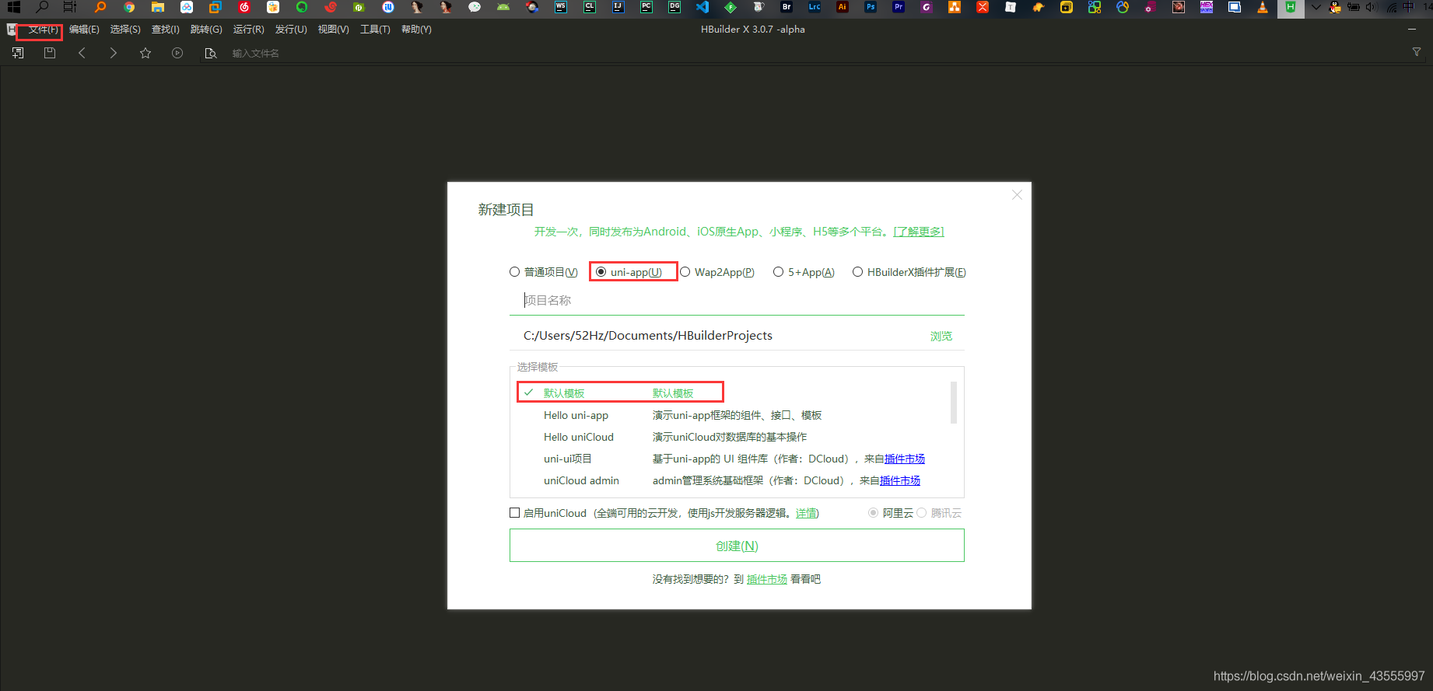Screen dimensions: 1433x691
Task: Open the 了解更多 link
Action: tap(919, 232)
